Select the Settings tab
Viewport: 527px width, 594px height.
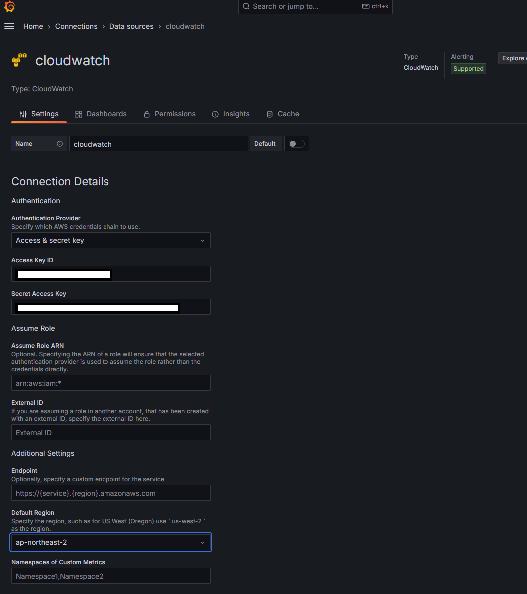click(39, 114)
